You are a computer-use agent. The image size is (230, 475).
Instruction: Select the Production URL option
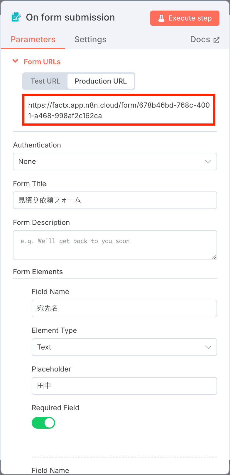tap(101, 81)
